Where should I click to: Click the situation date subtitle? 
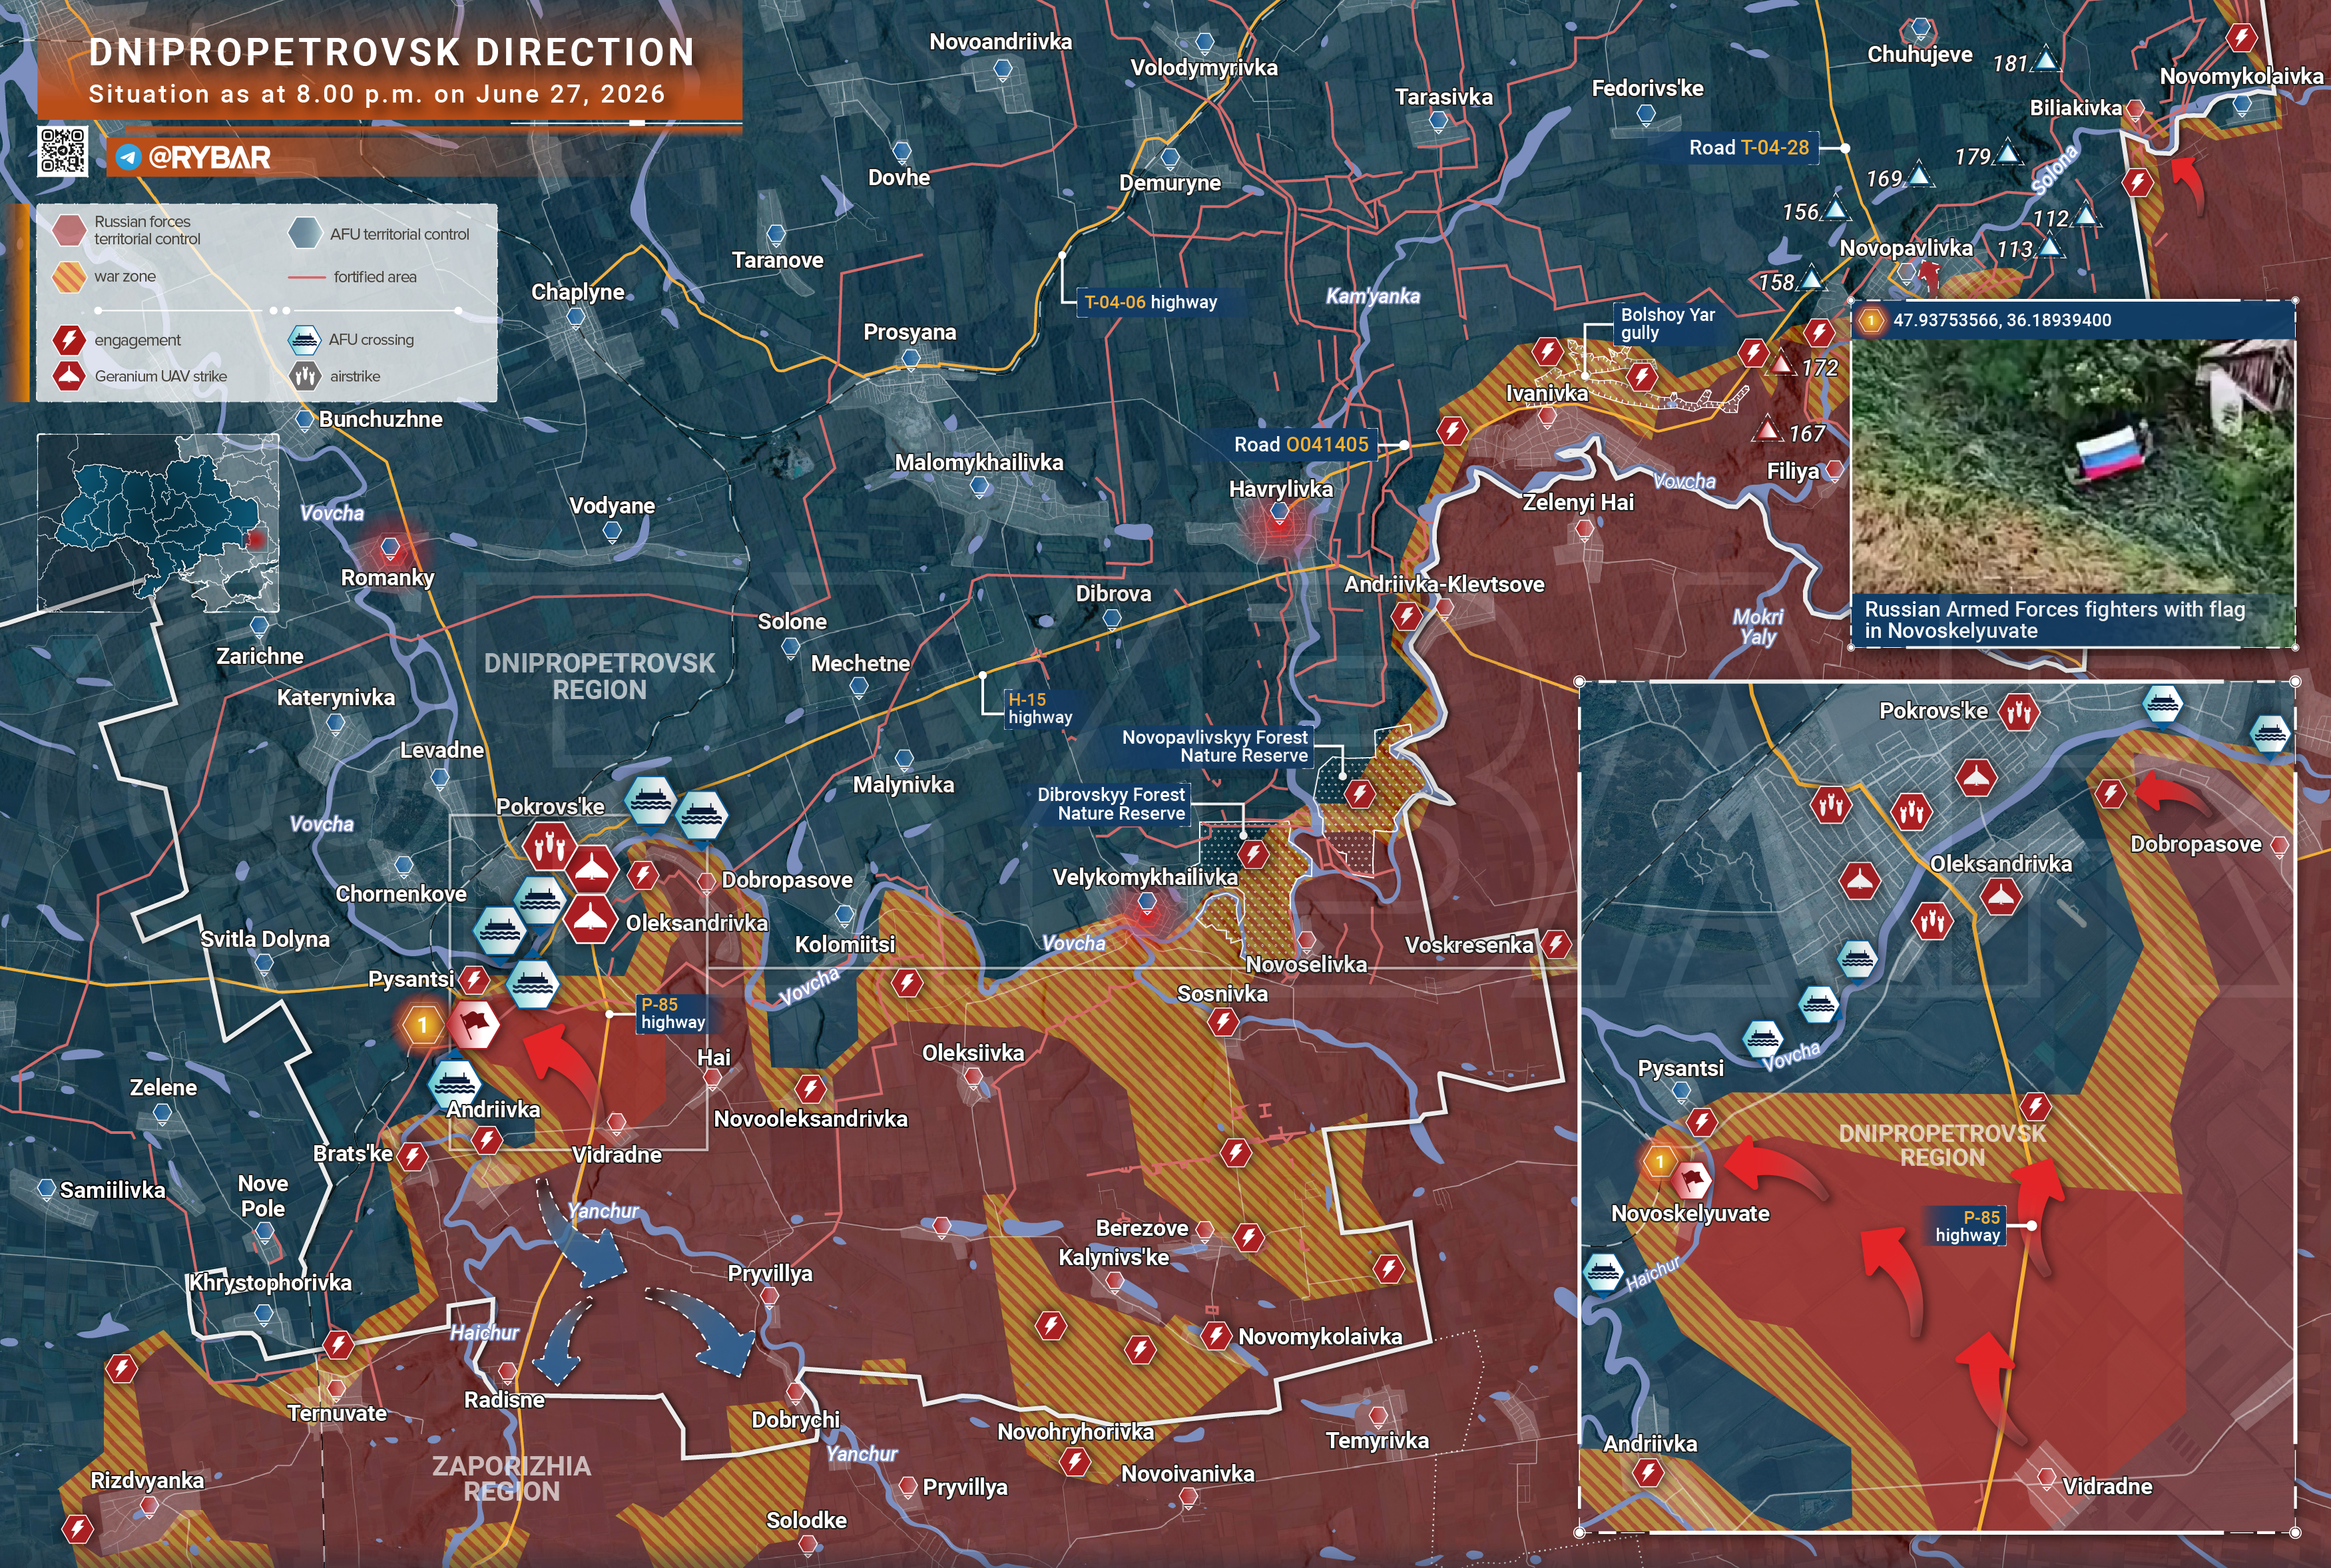[377, 94]
